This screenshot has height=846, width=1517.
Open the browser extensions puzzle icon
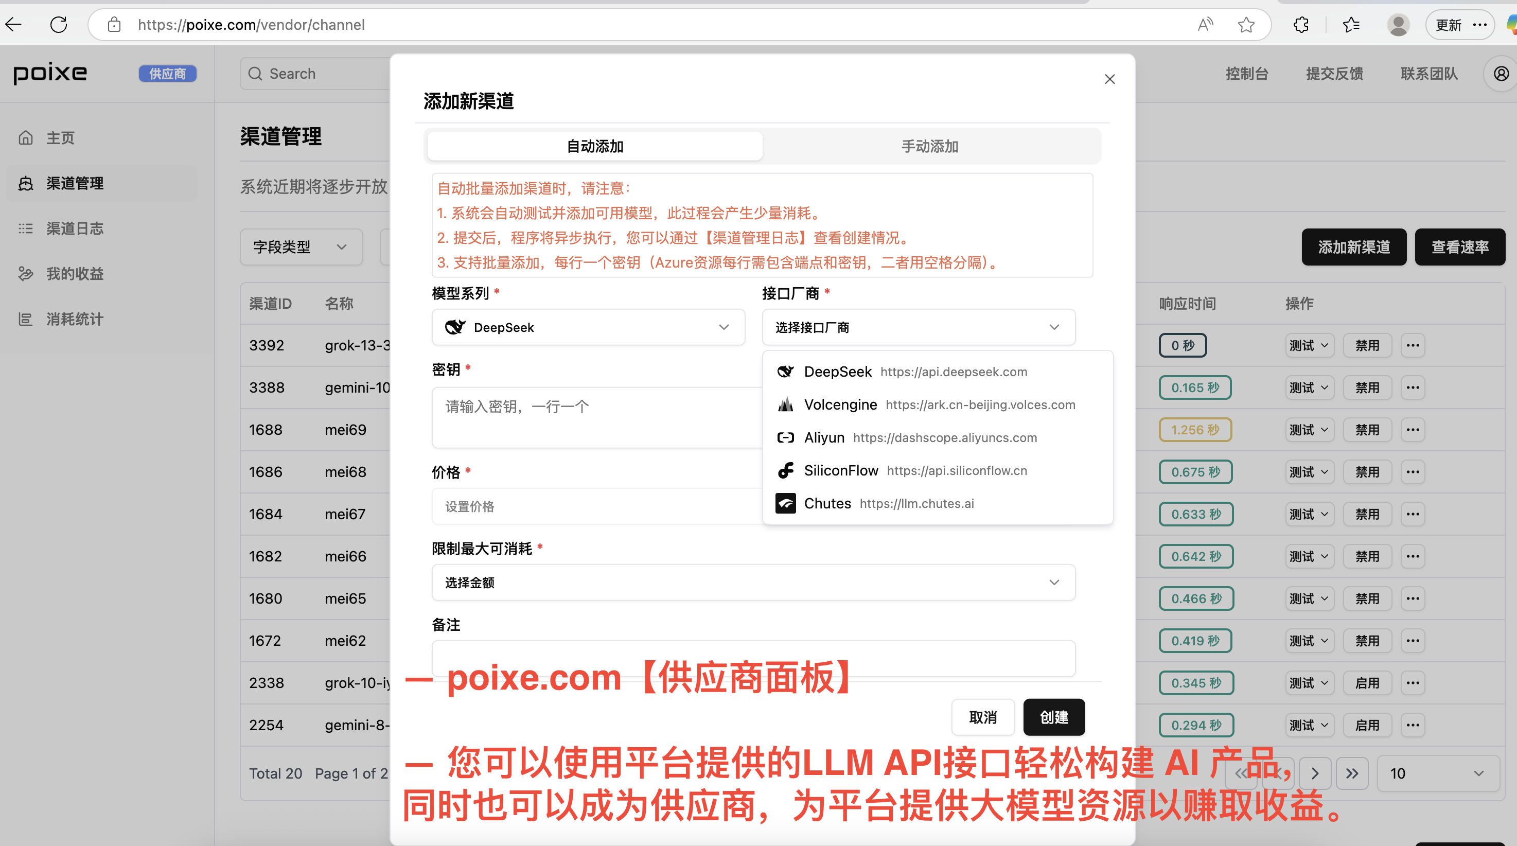click(1301, 25)
